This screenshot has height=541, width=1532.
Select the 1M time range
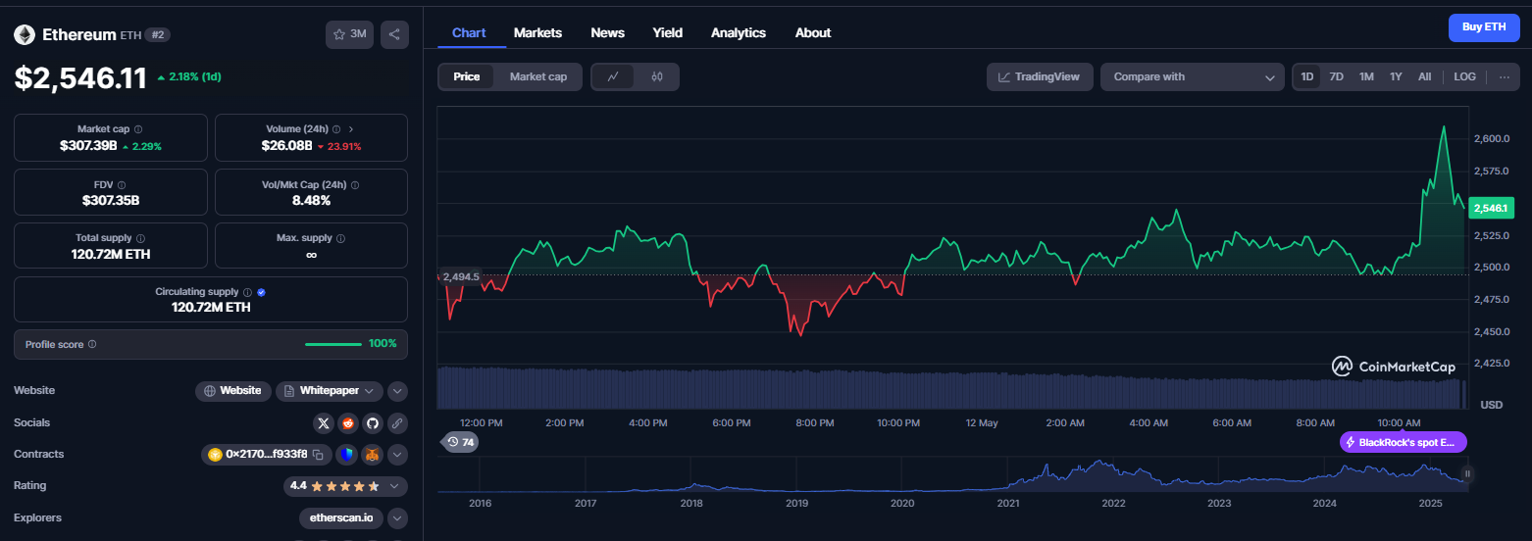click(1366, 76)
